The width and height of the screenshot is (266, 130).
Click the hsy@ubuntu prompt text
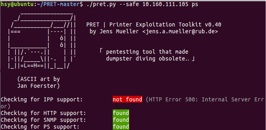(x=17, y=4)
